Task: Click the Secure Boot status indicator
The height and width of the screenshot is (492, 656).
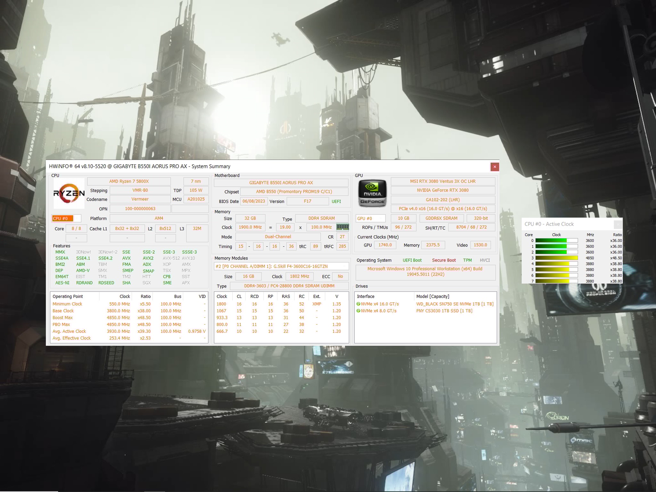Action: [444, 260]
